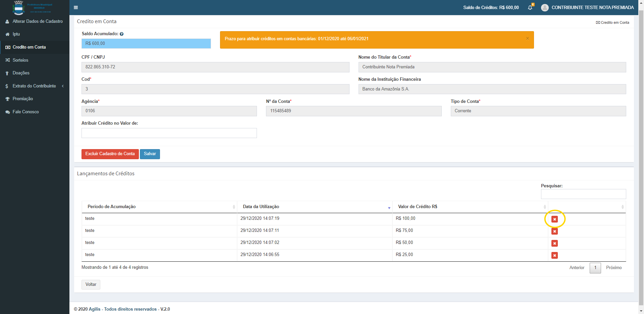Remove the R$ 50,00 credit entry
The height and width of the screenshot is (314, 644).
coord(554,243)
